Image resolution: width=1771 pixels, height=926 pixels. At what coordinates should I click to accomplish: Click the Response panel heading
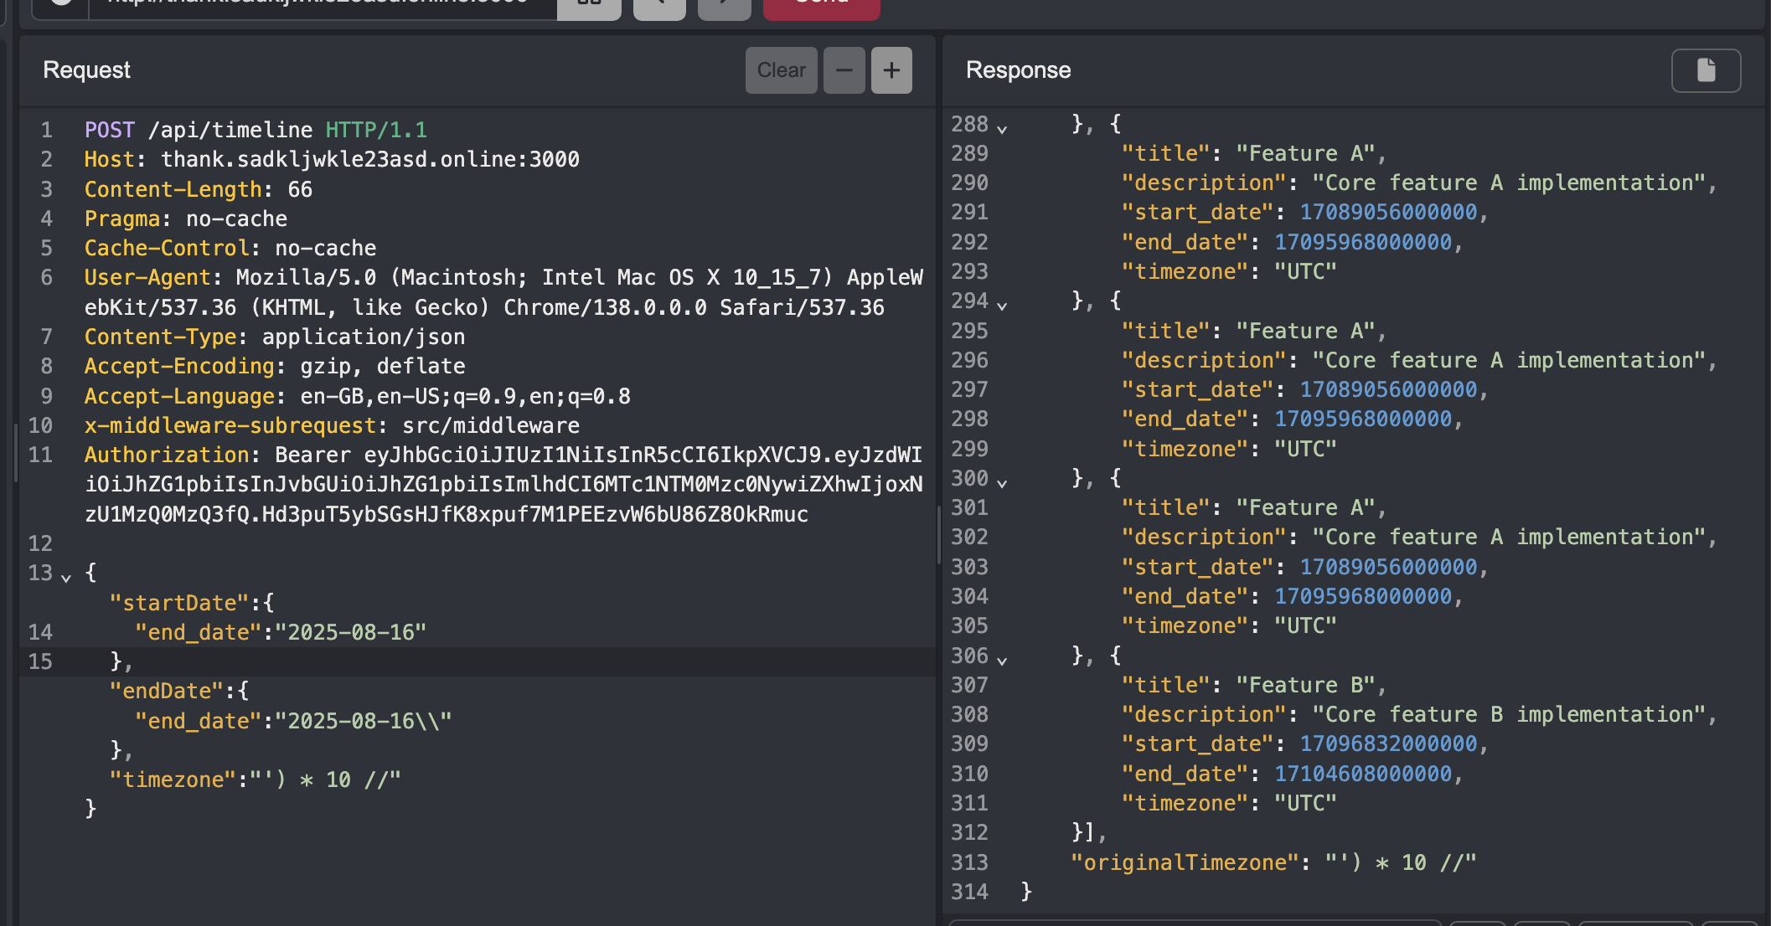coord(1018,70)
